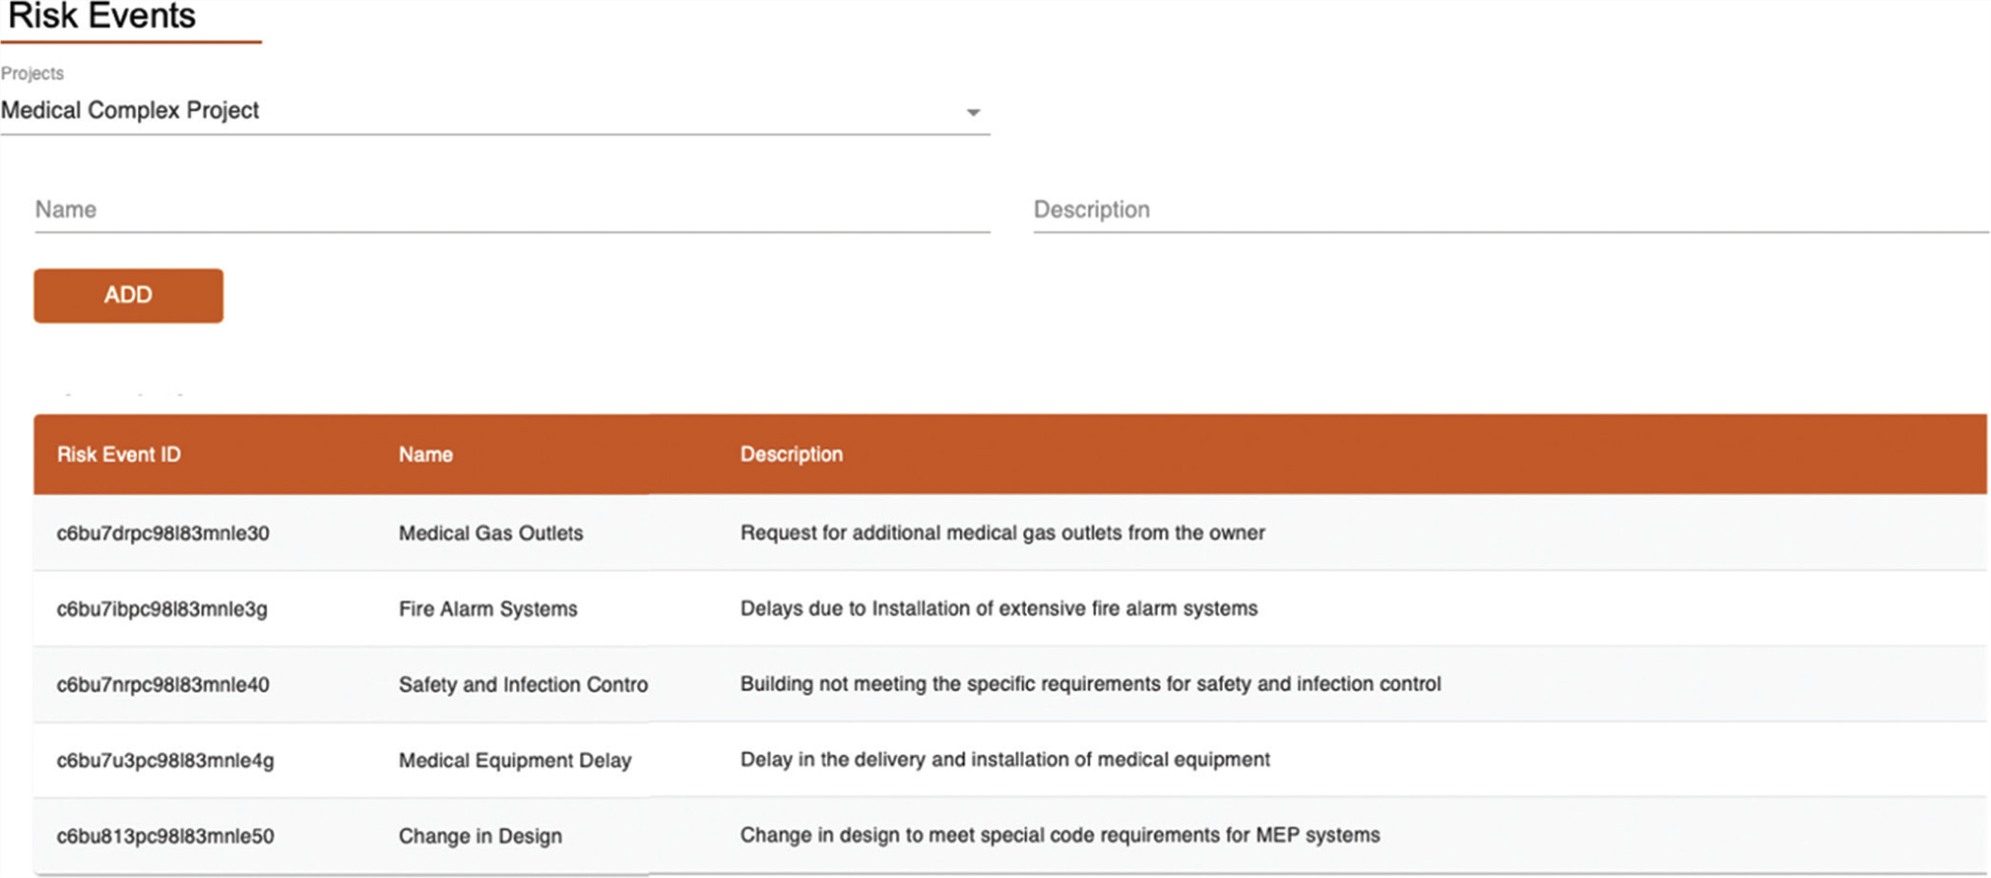Click risk event ID c6bu7nrpc98l83mnle40
The height and width of the screenshot is (878, 1991).
(162, 685)
